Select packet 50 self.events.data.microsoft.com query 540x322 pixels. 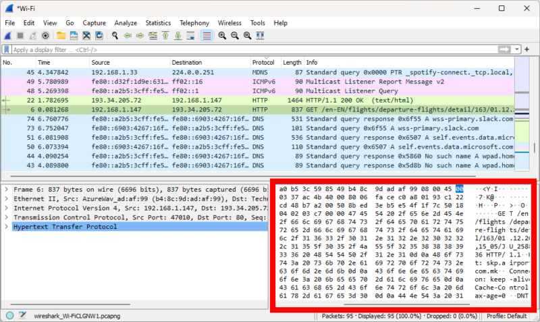tap(258, 146)
